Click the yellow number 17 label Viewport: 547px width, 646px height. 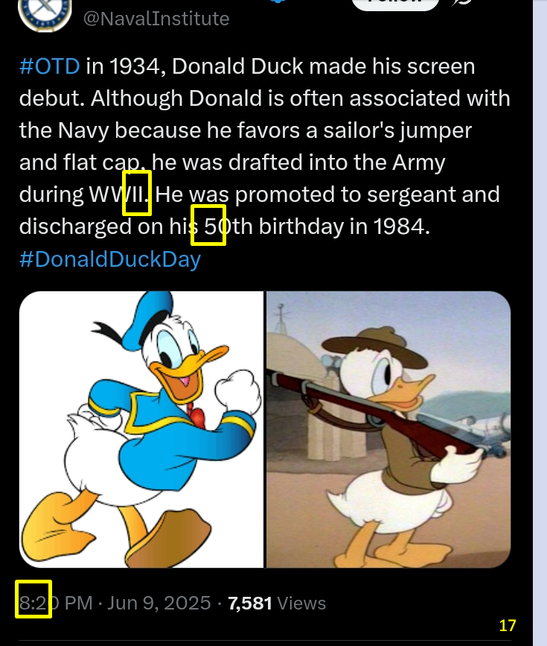point(508,625)
